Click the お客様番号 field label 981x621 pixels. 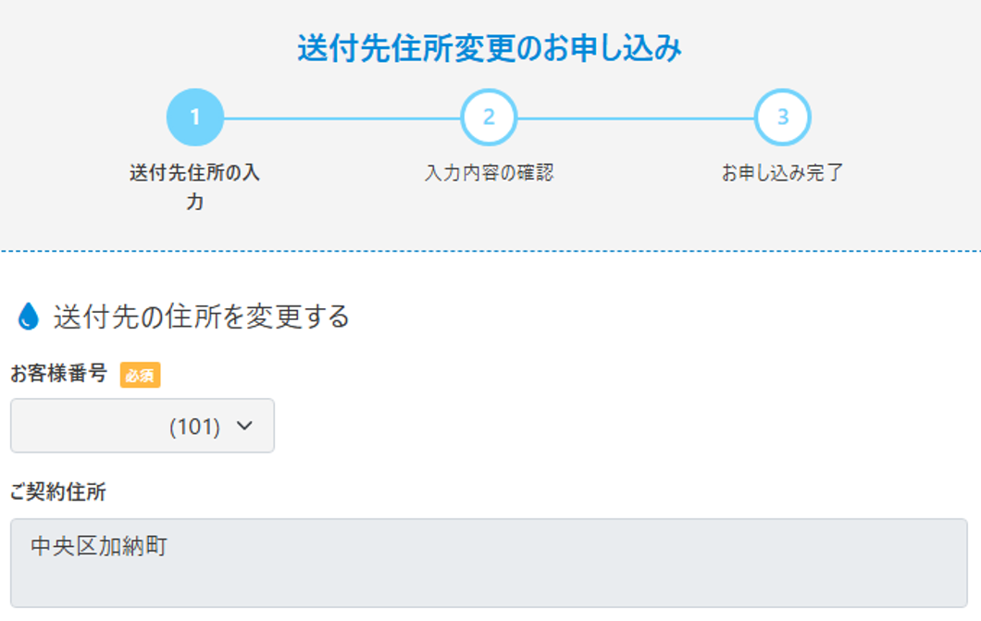(59, 375)
